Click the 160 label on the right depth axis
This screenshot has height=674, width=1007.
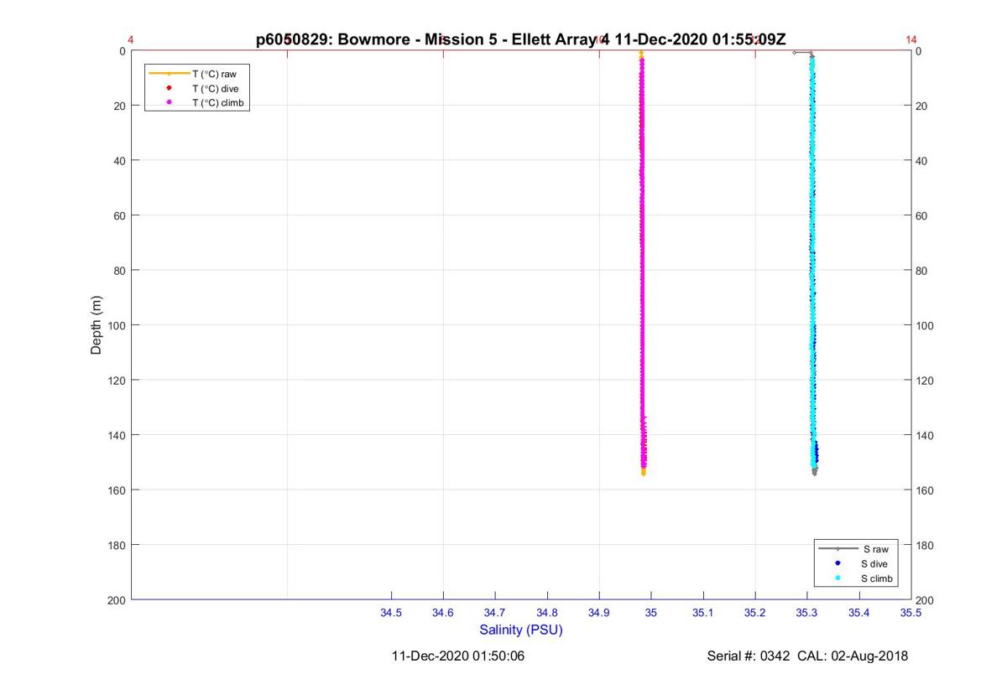coord(925,490)
